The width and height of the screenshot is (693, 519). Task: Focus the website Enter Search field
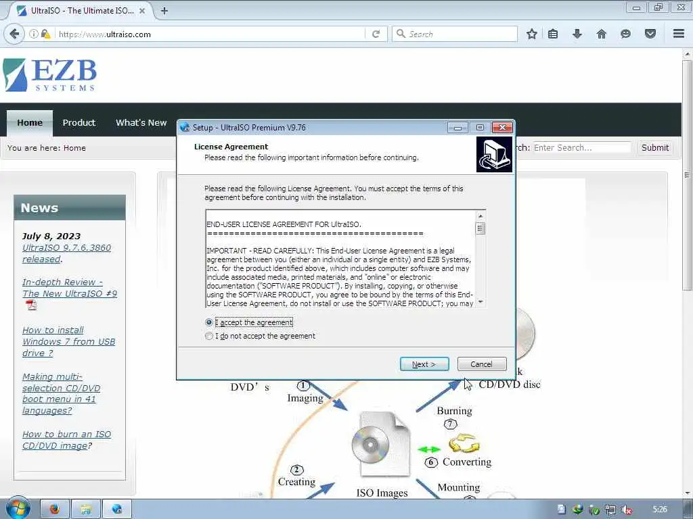pyautogui.click(x=581, y=148)
